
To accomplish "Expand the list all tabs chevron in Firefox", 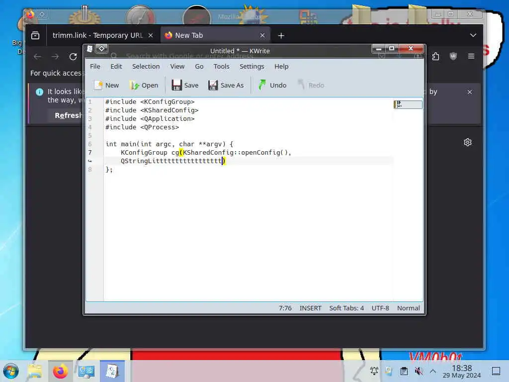I will coord(473,35).
